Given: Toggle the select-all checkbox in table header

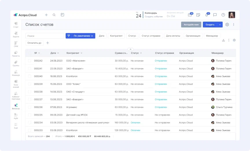Looking at the screenshot, I should pos(30,53).
